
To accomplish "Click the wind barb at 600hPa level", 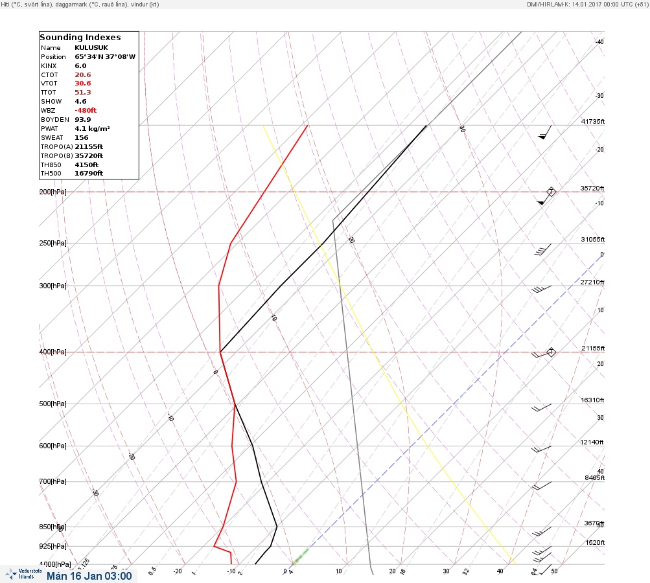I will [541, 449].
